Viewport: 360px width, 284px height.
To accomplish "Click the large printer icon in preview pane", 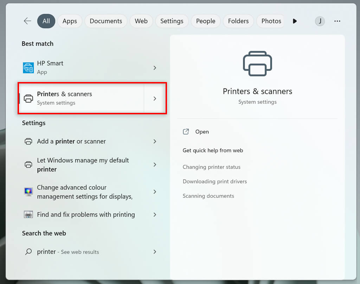I will click(257, 63).
